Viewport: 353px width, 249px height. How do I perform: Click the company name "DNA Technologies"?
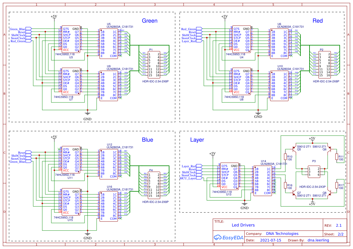282,234
